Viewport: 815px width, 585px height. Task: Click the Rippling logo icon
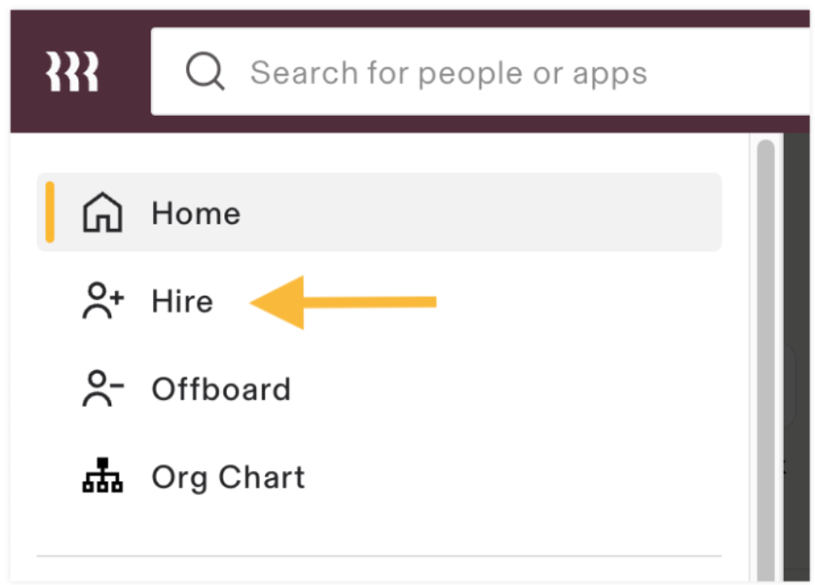[x=72, y=72]
